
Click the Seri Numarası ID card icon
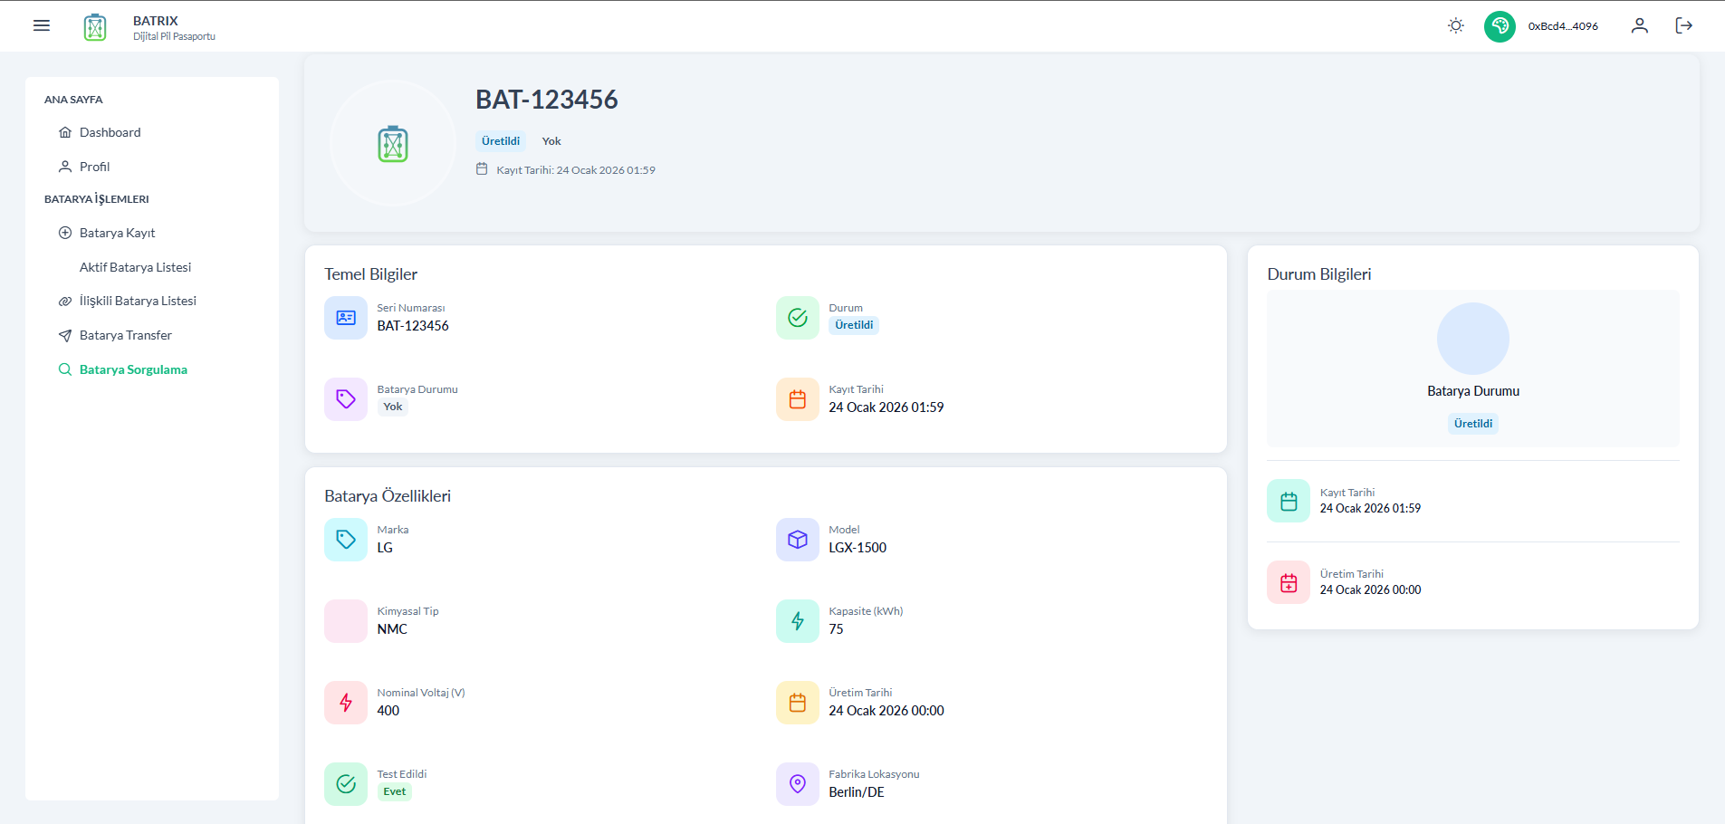tap(346, 318)
